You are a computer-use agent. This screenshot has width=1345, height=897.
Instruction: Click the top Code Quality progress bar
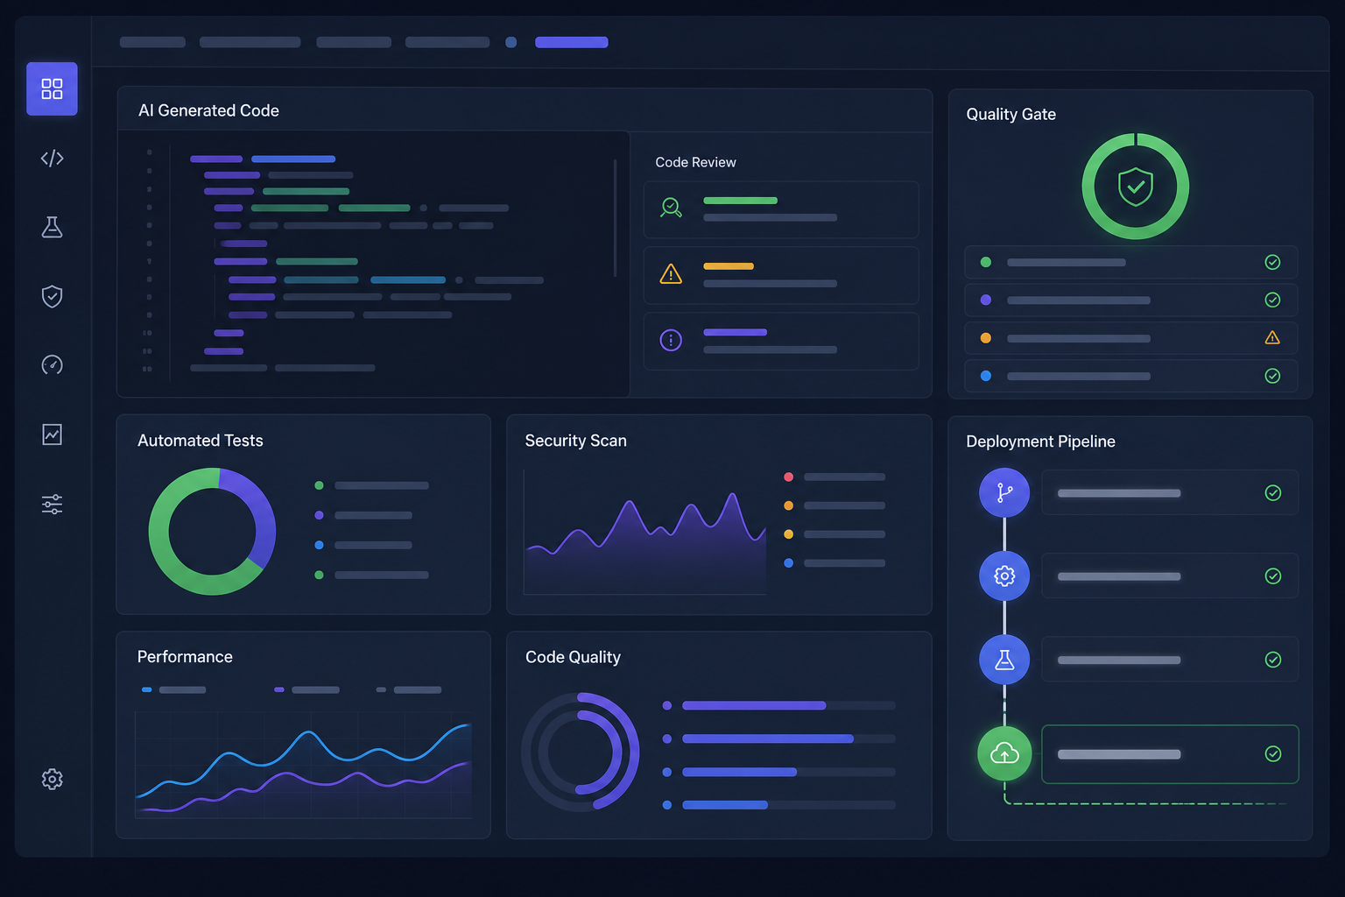pos(788,705)
